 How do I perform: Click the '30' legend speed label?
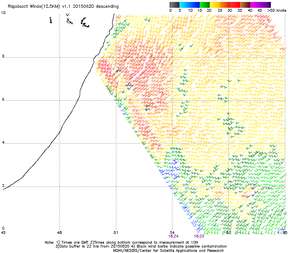click(x=230, y=11)
